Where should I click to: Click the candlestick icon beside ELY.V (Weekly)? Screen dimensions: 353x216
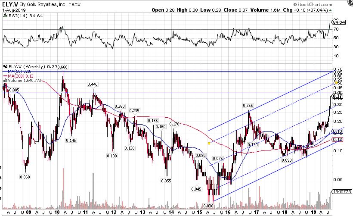coord(6,66)
